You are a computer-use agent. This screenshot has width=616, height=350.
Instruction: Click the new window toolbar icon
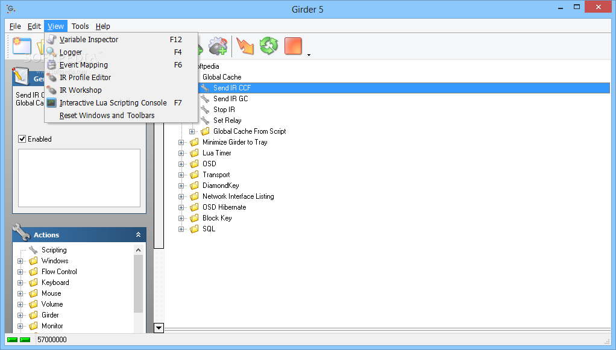point(22,46)
